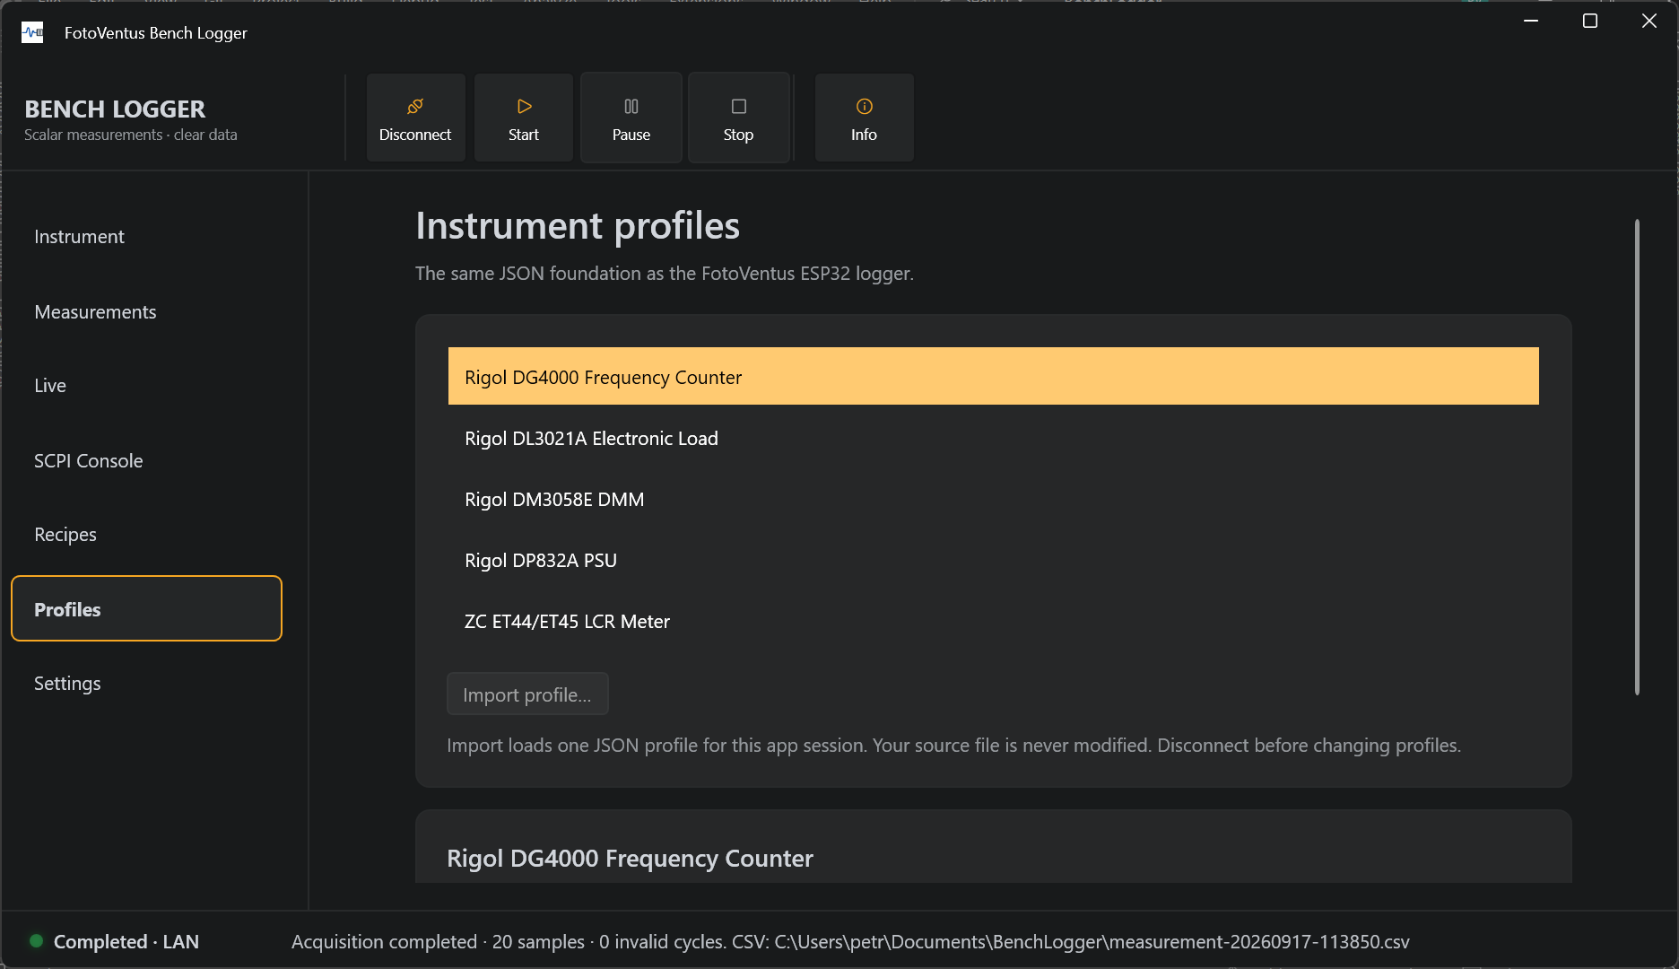The height and width of the screenshot is (969, 1679).
Task: Click the Rigol DG4000 Frequency Counter details heading
Action: tap(630, 858)
